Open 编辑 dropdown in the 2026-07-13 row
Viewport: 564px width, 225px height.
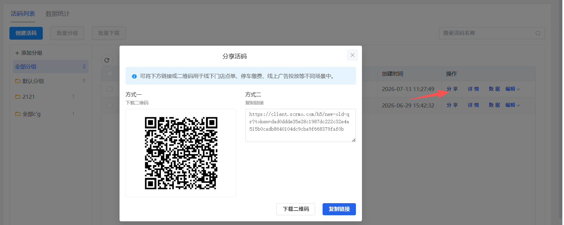pyautogui.click(x=512, y=89)
